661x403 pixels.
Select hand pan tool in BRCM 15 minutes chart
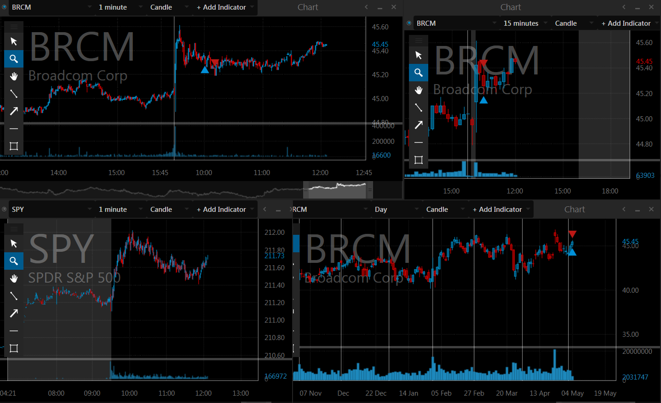coord(419,90)
